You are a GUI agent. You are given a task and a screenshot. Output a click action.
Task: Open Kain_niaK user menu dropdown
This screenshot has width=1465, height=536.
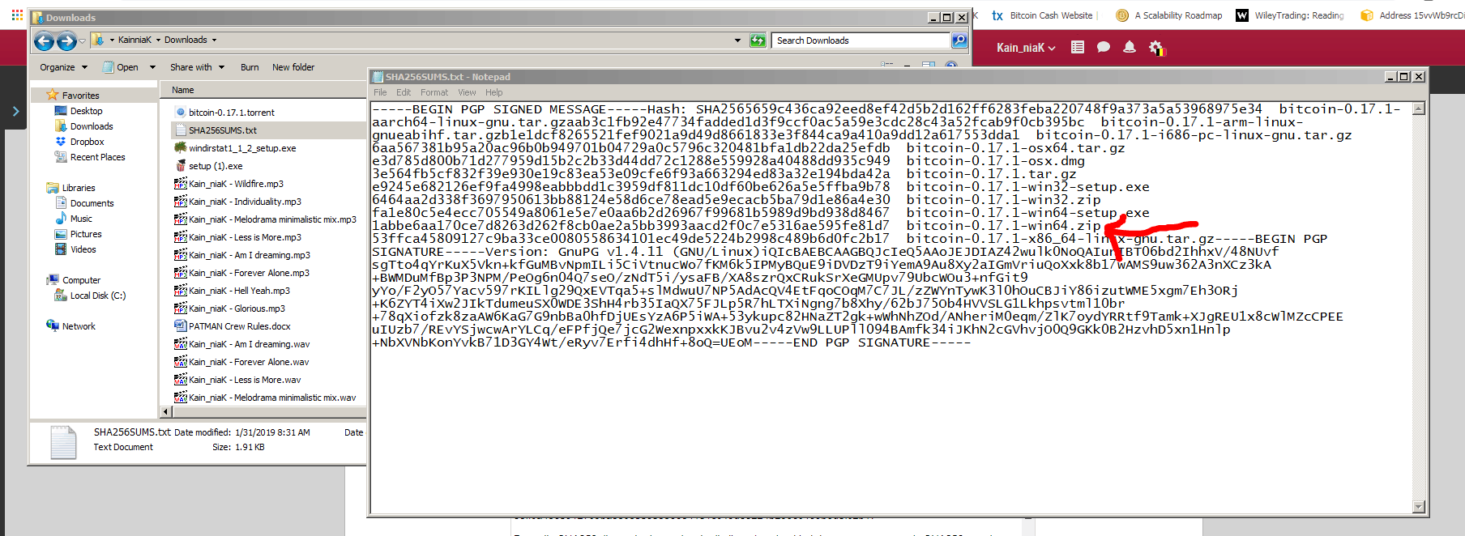pos(1026,48)
